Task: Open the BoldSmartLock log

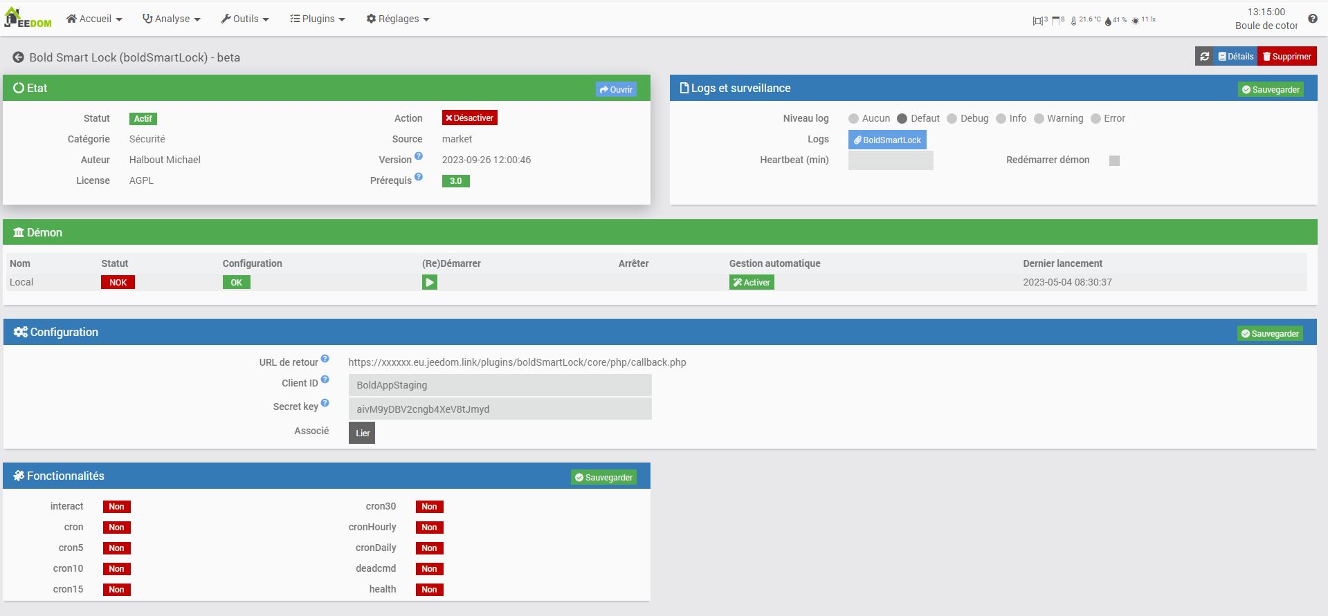Action: click(x=887, y=140)
